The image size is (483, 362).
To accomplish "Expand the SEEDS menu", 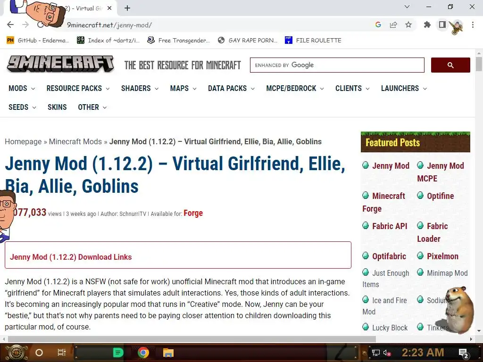I will point(22,107).
